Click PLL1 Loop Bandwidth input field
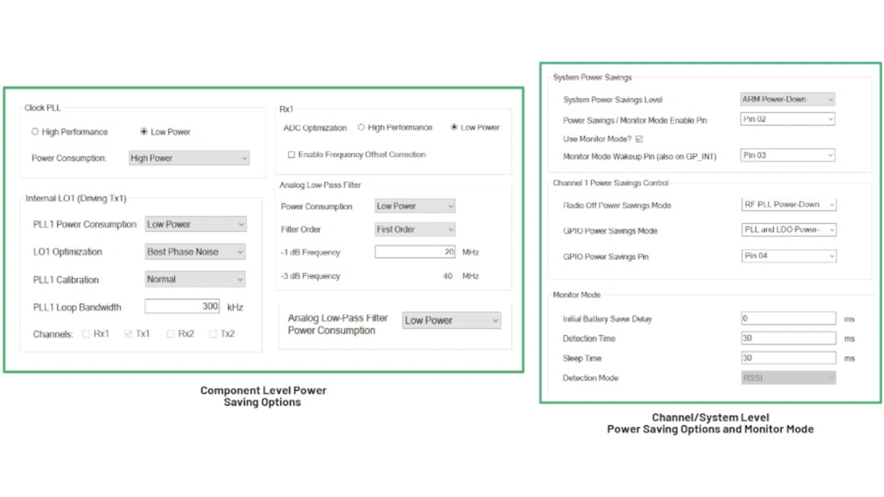 click(182, 306)
